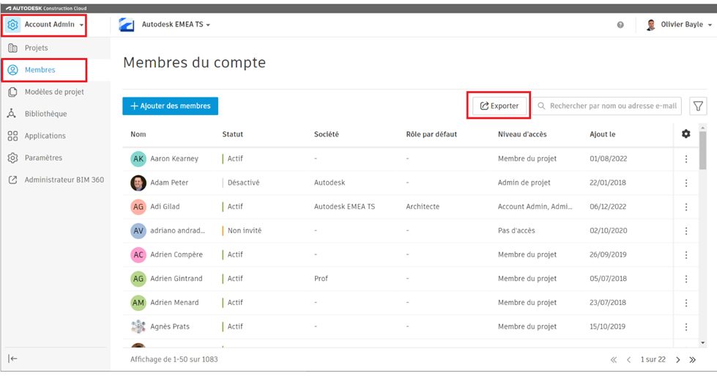Go to the next page of members
717x385 pixels.
tap(677, 360)
